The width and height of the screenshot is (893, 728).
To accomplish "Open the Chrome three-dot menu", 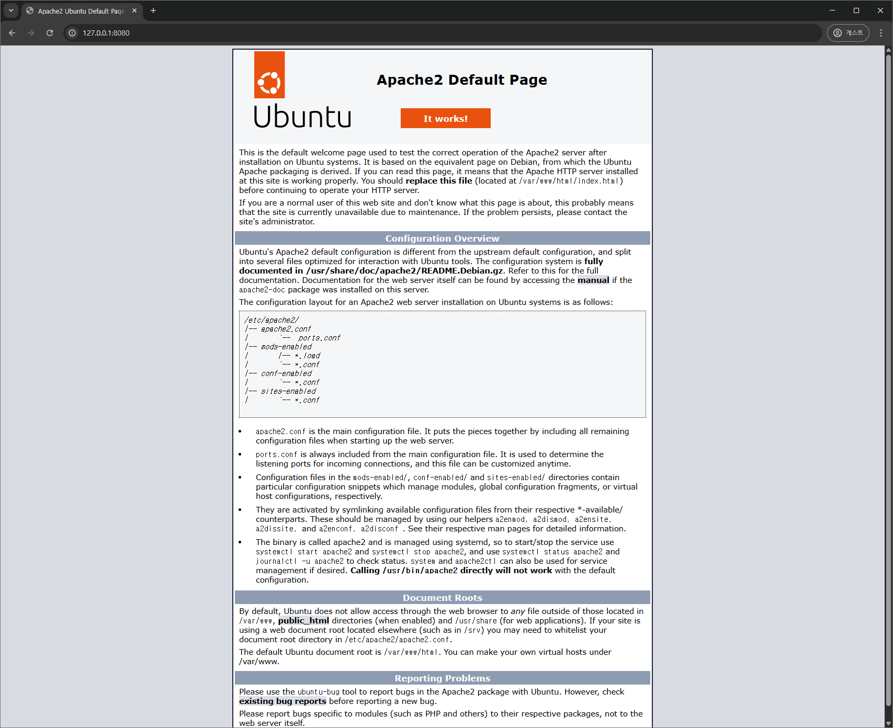I will tap(881, 33).
